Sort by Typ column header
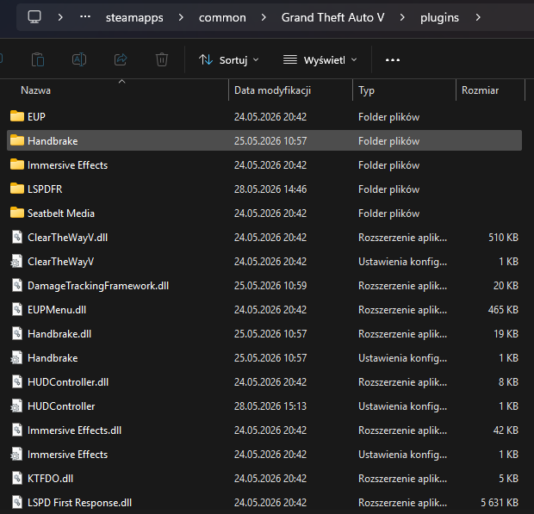The image size is (534, 514). coord(366,90)
